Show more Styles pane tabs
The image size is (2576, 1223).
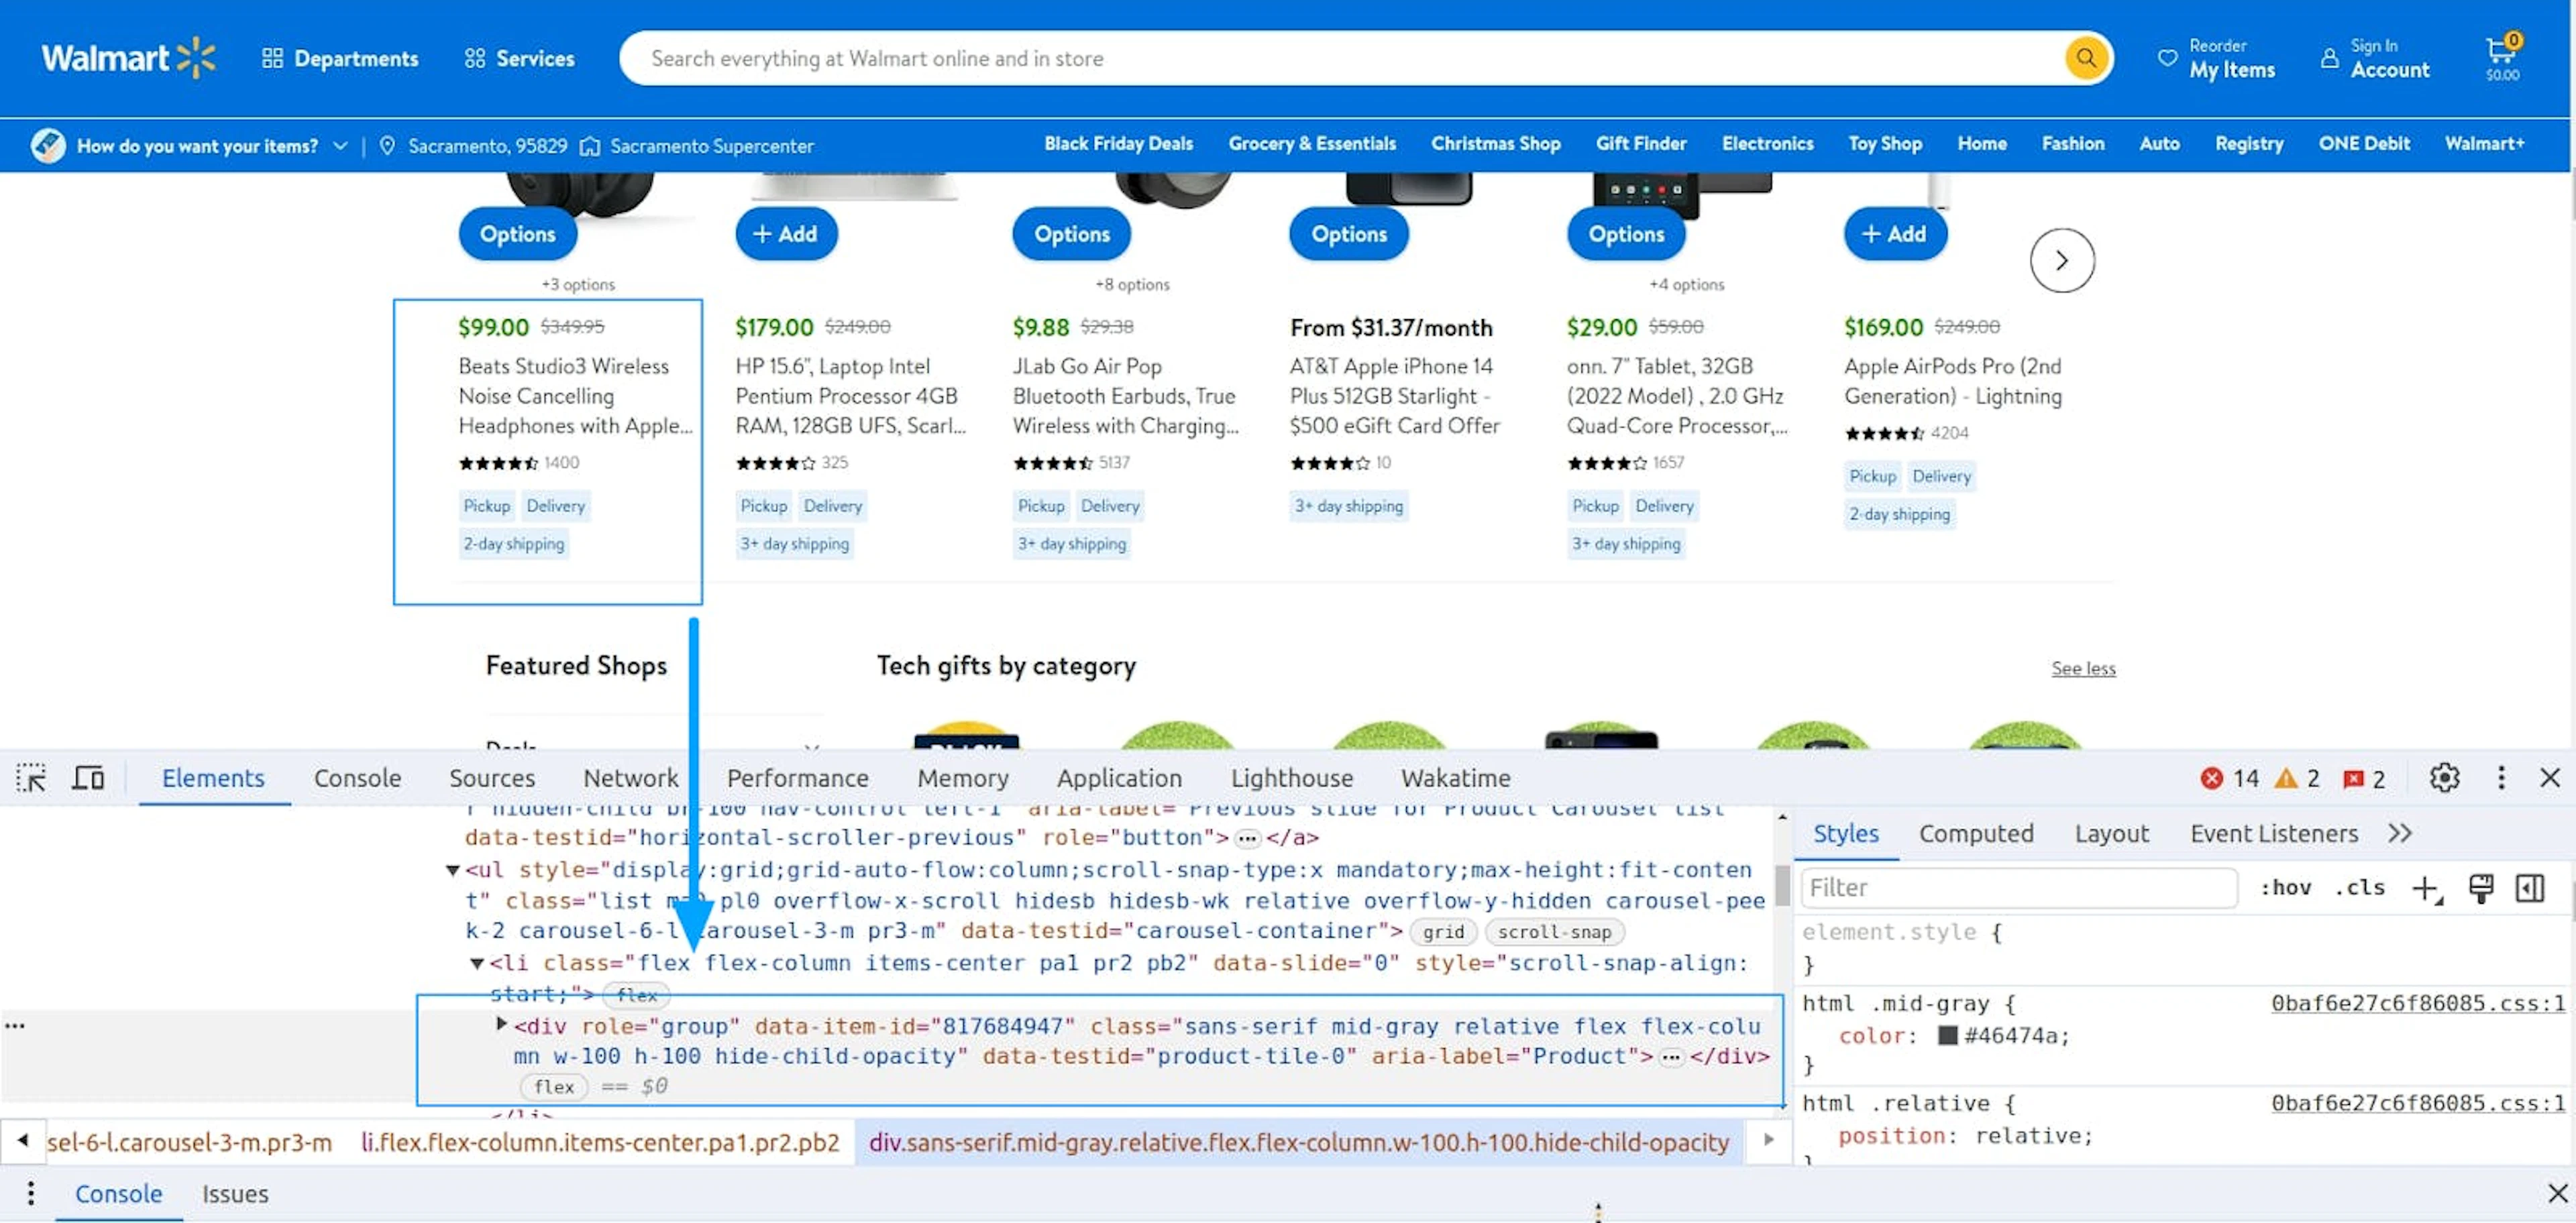[x=2400, y=833]
